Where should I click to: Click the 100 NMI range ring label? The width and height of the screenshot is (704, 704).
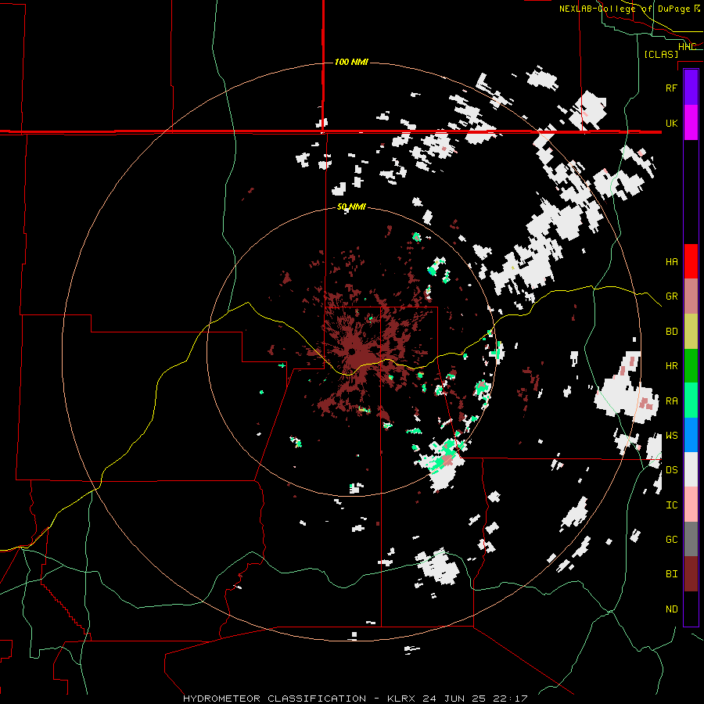point(351,62)
